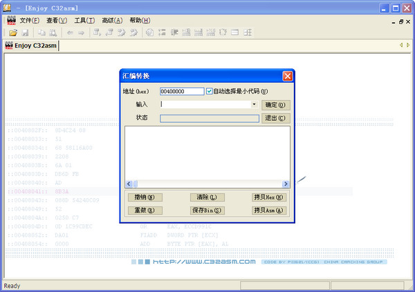
Task: Close the 汇编转换 dialog with red X
Action: (287, 77)
